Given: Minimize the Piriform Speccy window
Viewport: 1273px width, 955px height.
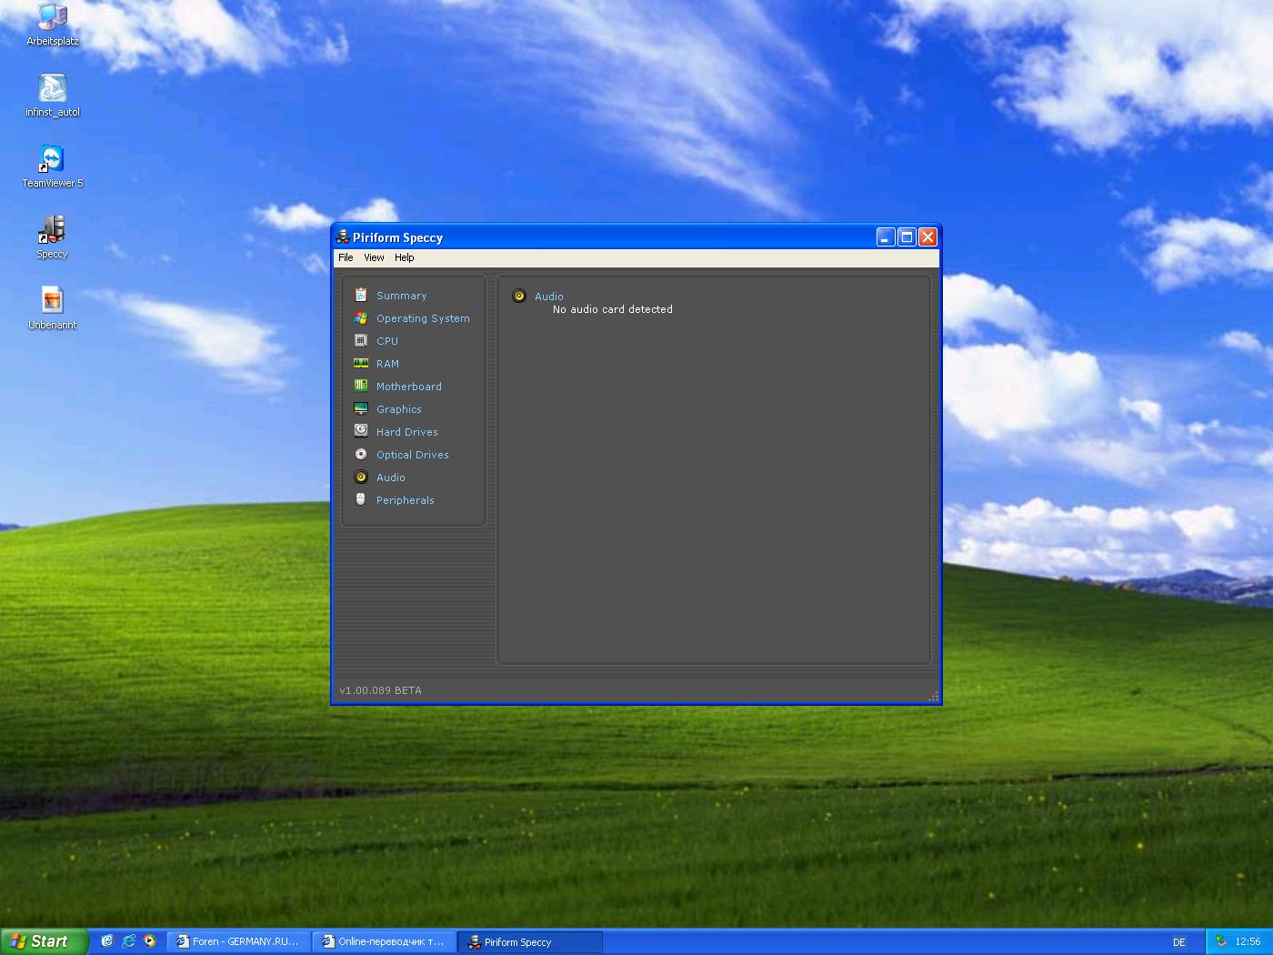Looking at the screenshot, I should pos(886,237).
